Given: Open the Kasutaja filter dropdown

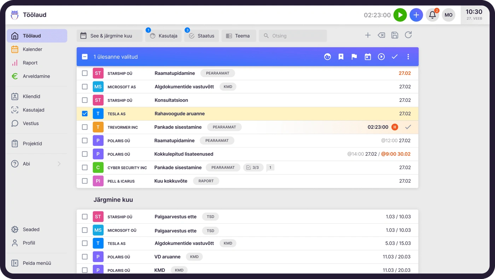Looking at the screenshot, I should tap(163, 36).
